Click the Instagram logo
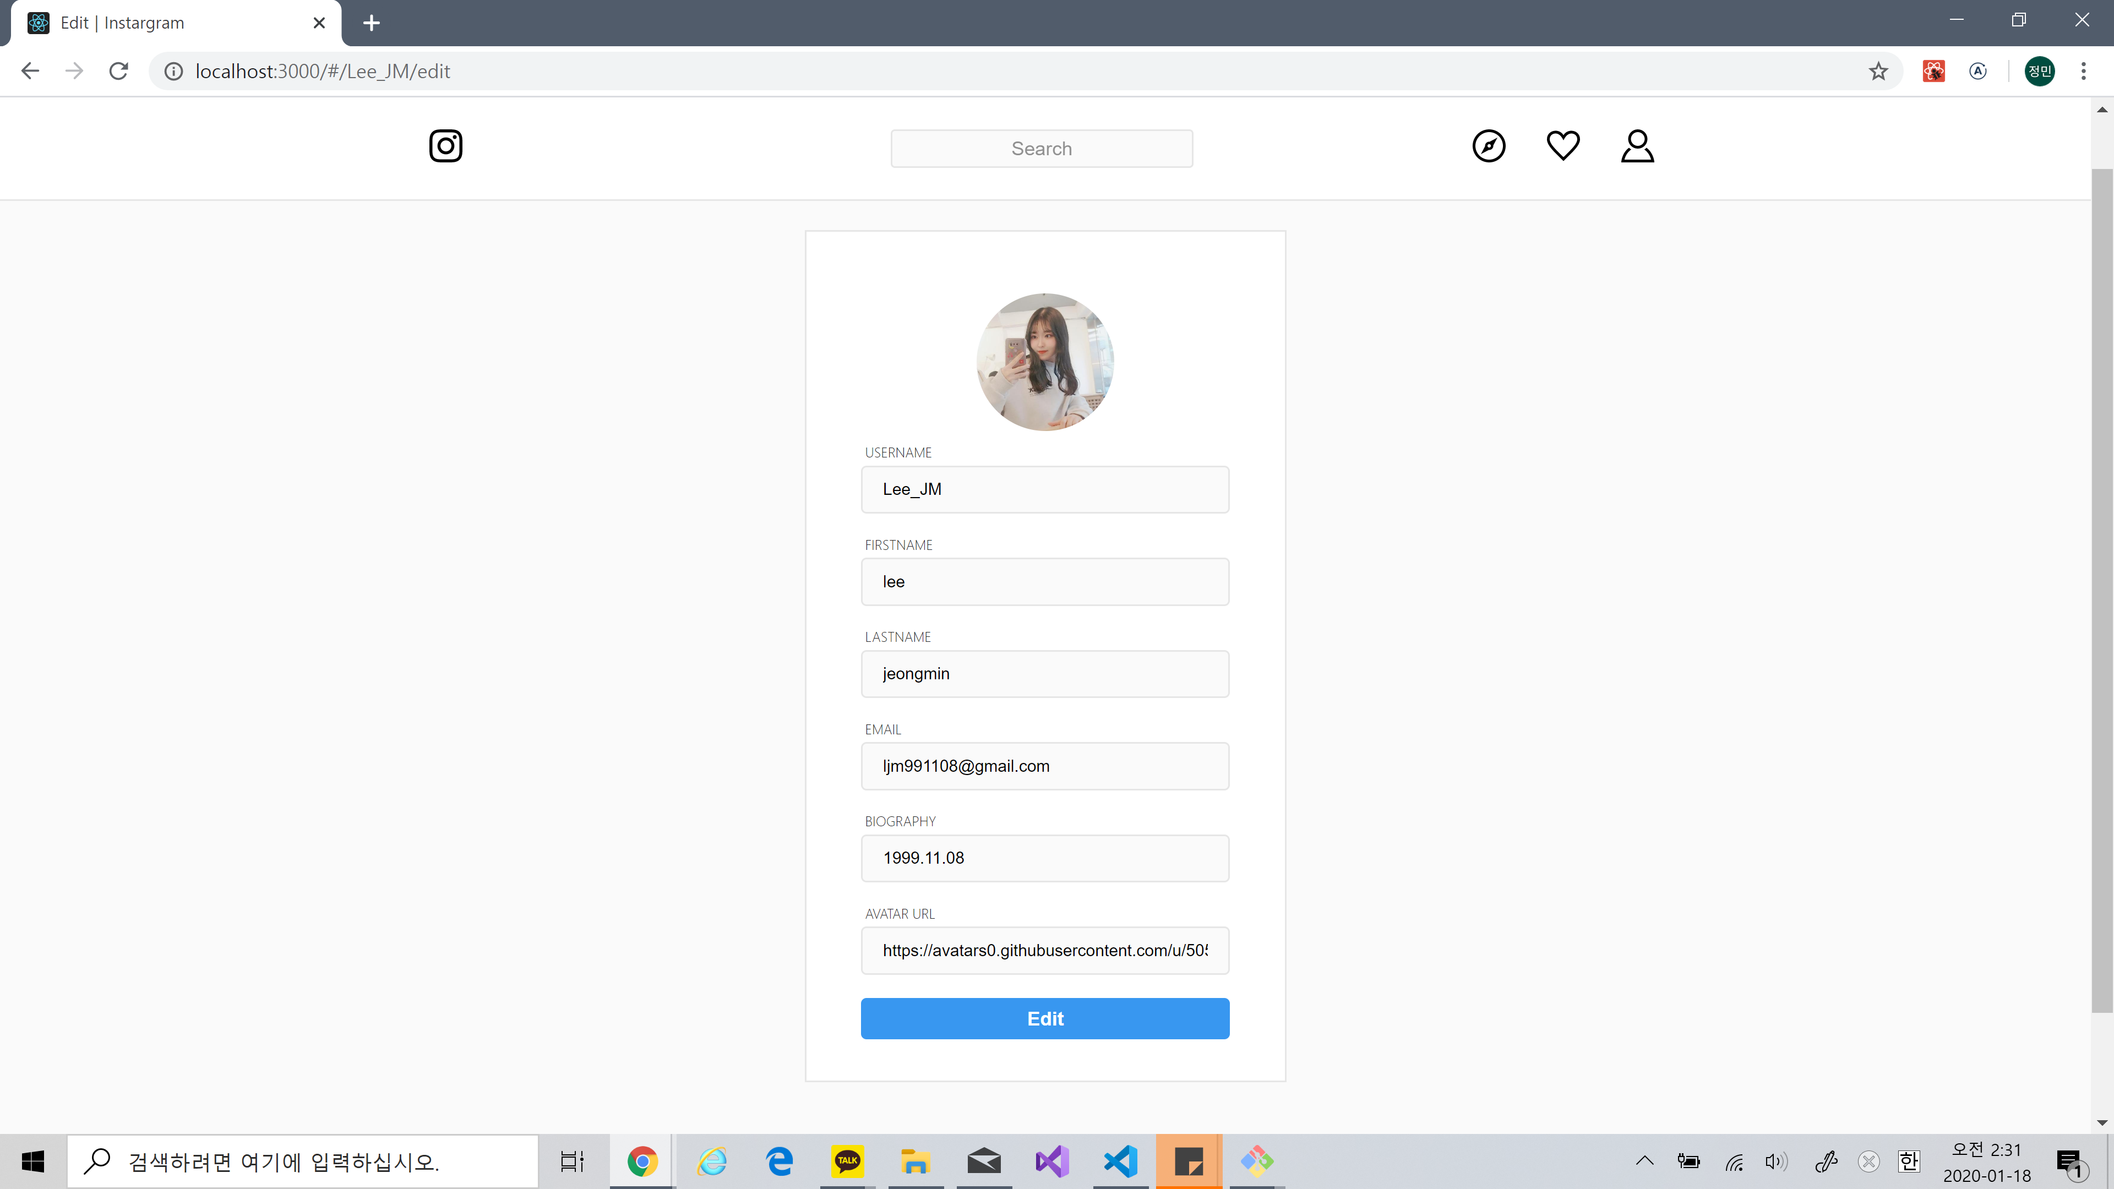Screen dimensions: 2114x1189 tap(445, 146)
